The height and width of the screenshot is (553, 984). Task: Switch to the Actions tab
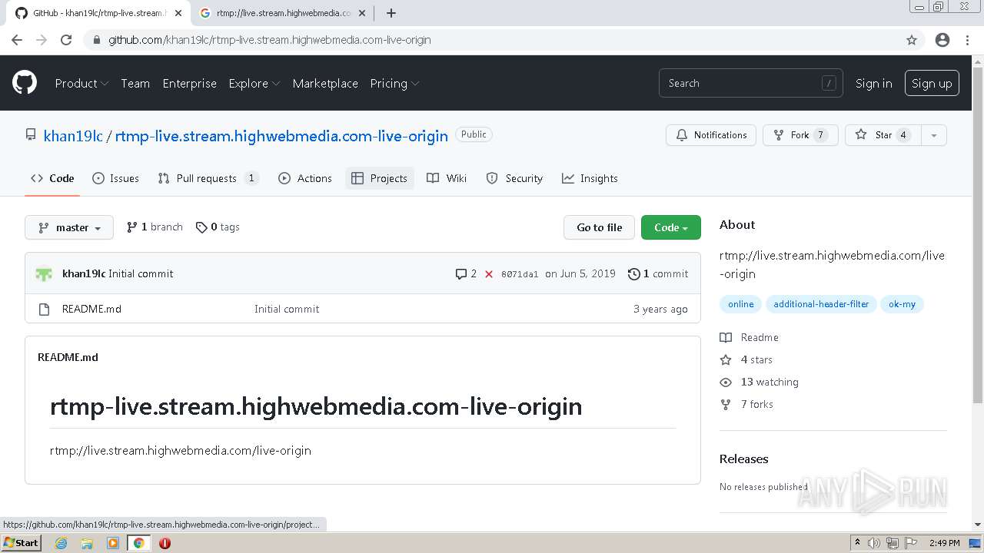305,178
